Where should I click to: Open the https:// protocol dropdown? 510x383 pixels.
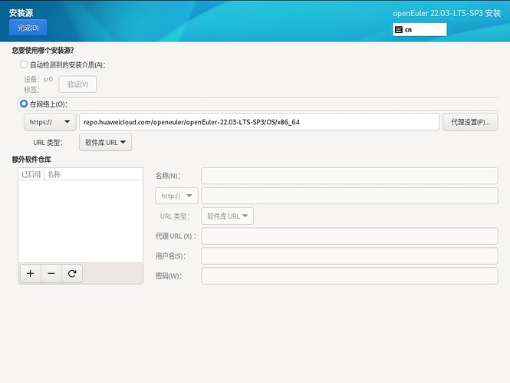pyautogui.click(x=50, y=122)
